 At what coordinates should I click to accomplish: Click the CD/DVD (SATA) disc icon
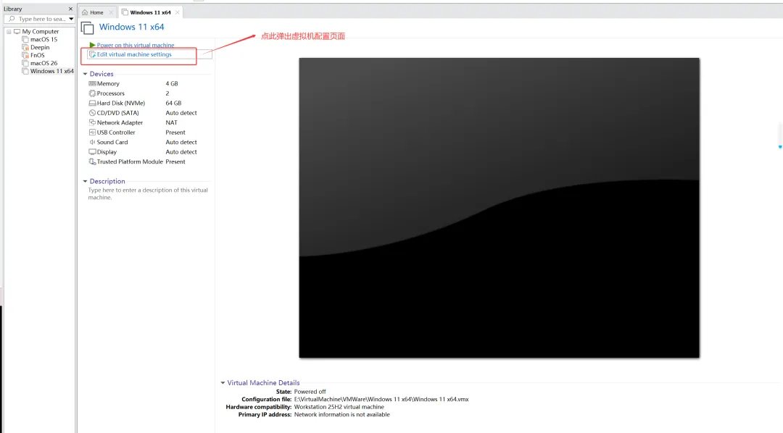pyautogui.click(x=92, y=113)
